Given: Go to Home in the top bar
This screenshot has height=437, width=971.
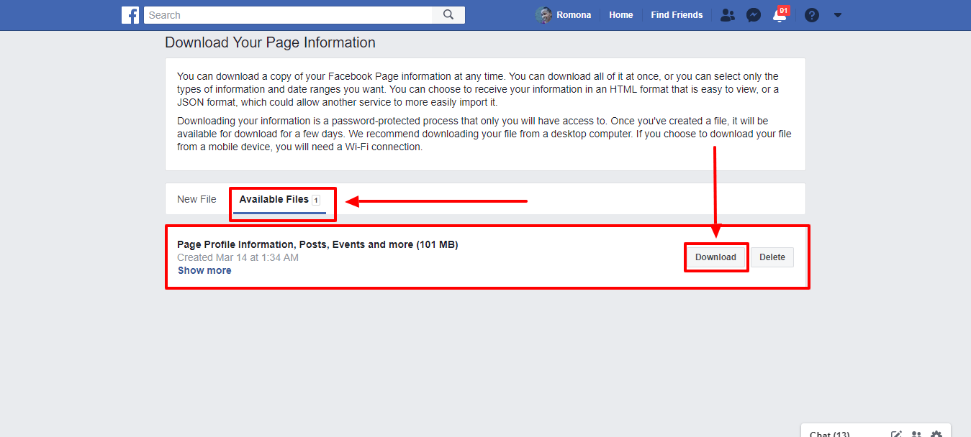Looking at the screenshot, I should [621, 15].
